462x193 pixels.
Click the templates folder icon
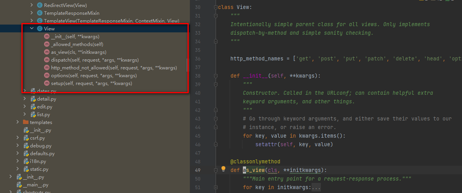coord(26,122)
